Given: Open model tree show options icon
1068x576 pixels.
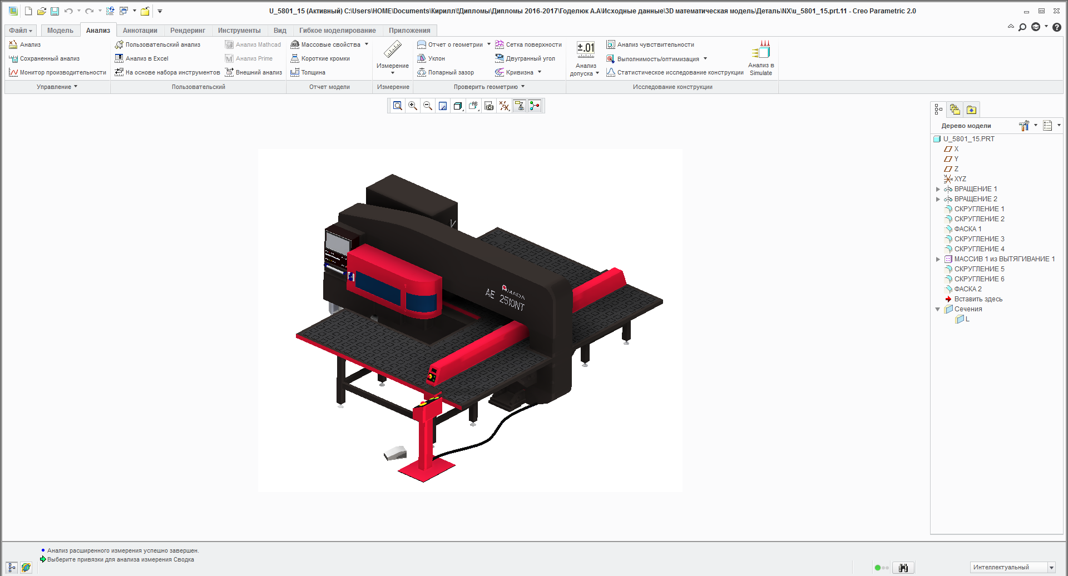Looking at the screenshot, I should pos(1048,126).
